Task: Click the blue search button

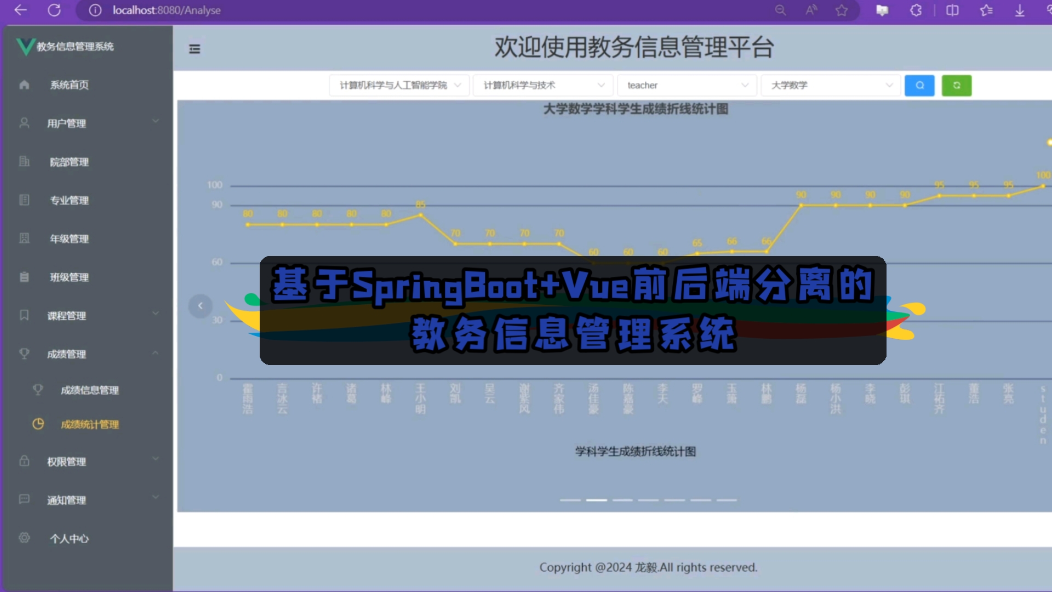Action: pyautogui.click(x=920, y=84)
